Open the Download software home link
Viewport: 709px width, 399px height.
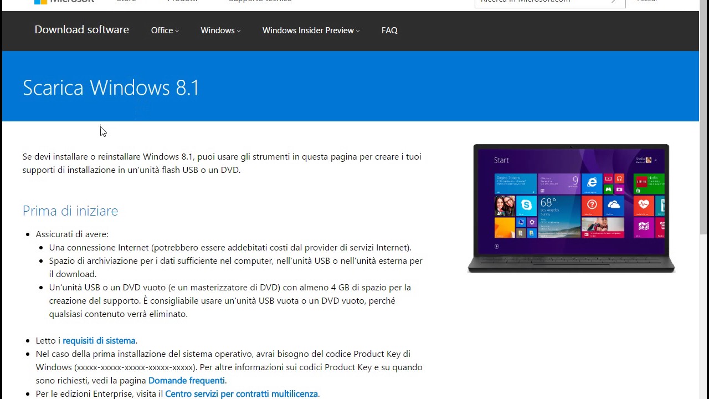pos(81,30)
